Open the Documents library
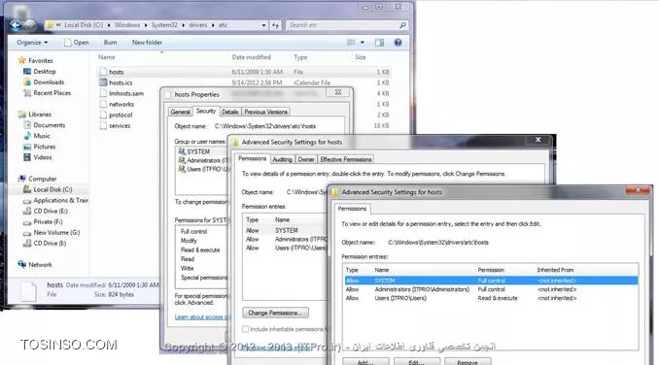The image size is (659, 365). [50, 125]
